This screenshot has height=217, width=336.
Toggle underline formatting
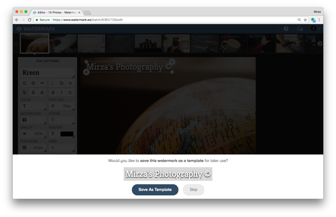point(70,93)
